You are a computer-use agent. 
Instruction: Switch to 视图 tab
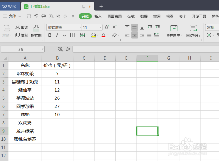[170, 17]
